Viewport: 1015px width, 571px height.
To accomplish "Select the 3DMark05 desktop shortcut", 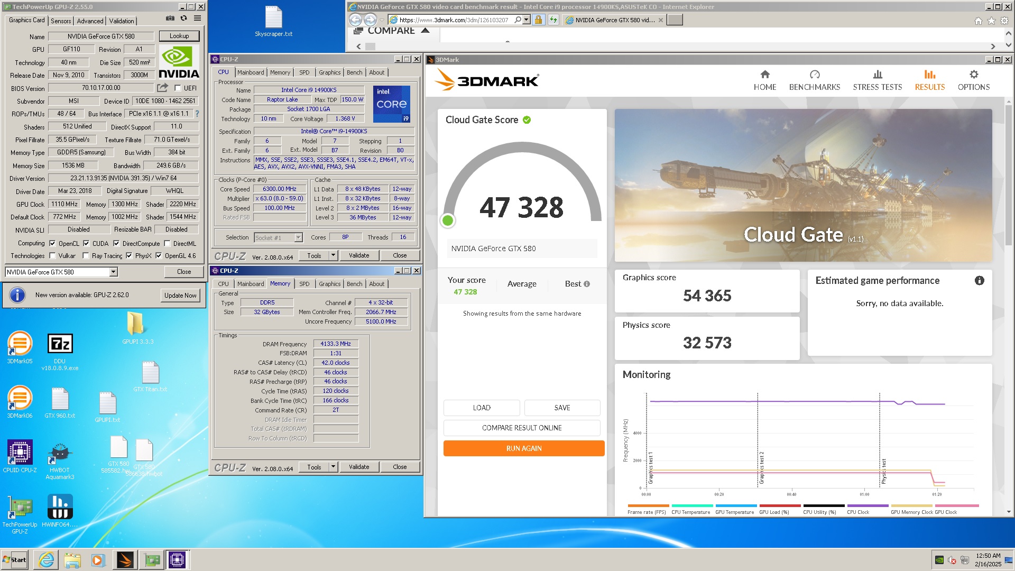I will click(x=20, y=347).
